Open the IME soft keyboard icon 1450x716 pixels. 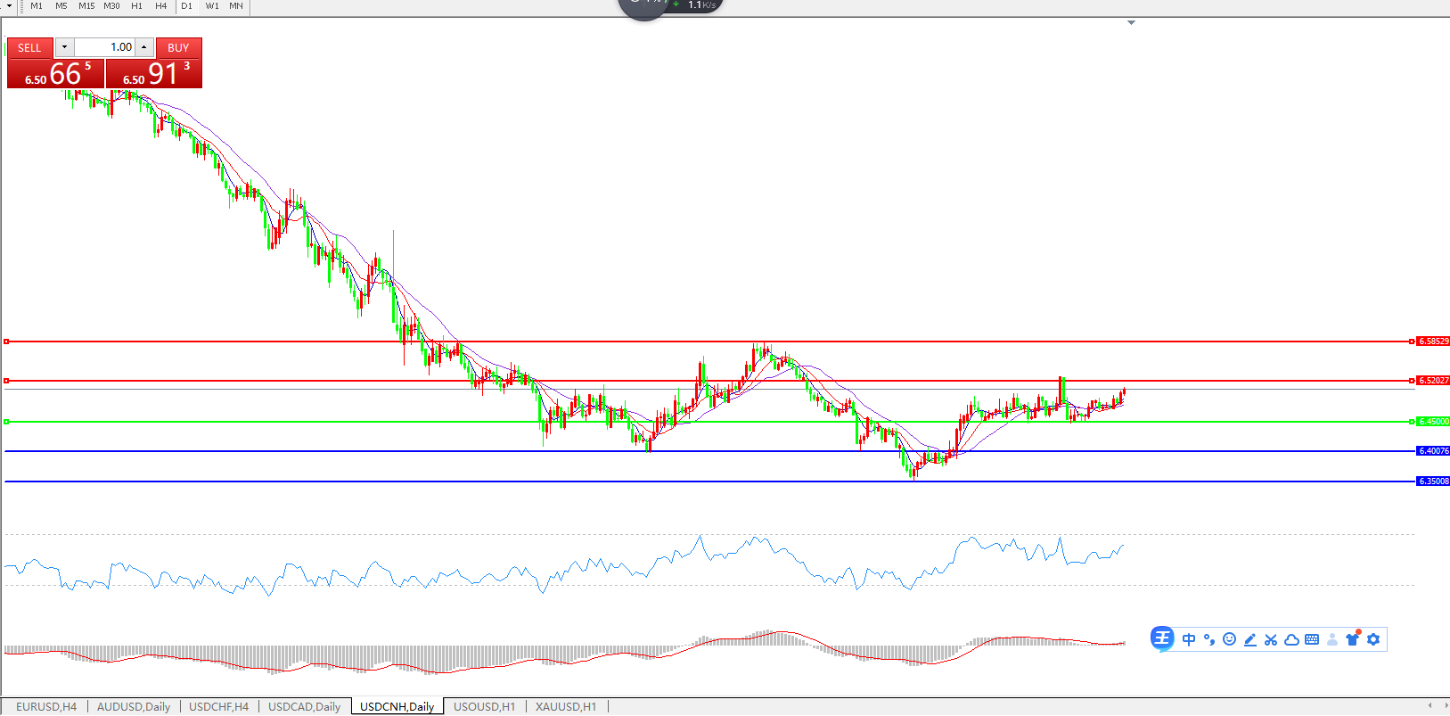[1312, 639]
